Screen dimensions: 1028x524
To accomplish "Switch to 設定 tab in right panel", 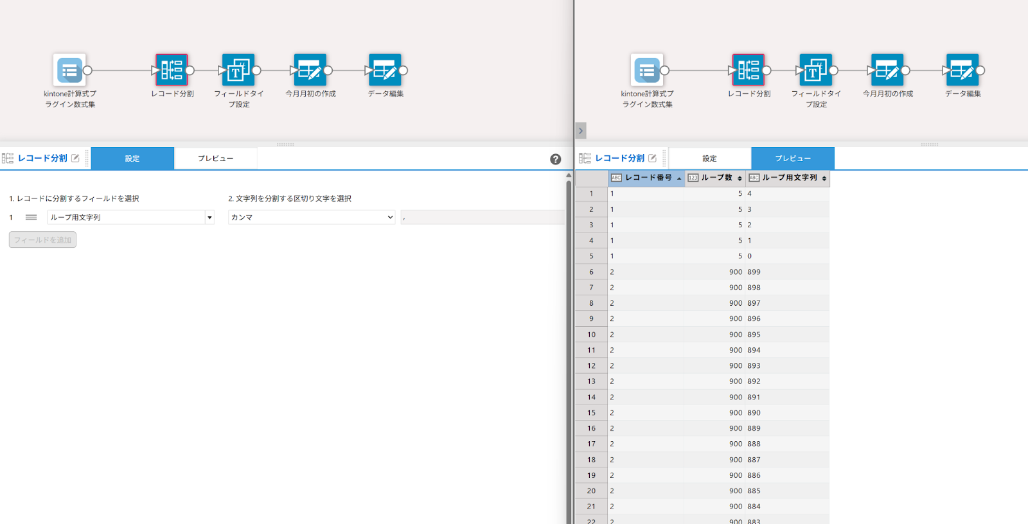I will tap(709, 159).
